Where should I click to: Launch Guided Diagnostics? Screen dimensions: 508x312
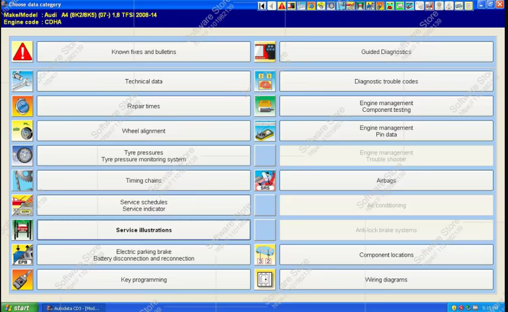tap(386, 52)
